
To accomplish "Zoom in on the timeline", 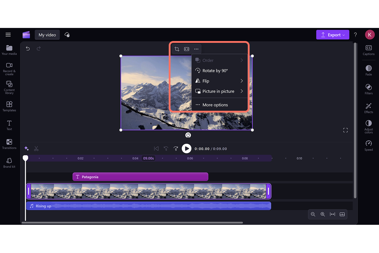I will pyautogui.click(x=323, y=214).
